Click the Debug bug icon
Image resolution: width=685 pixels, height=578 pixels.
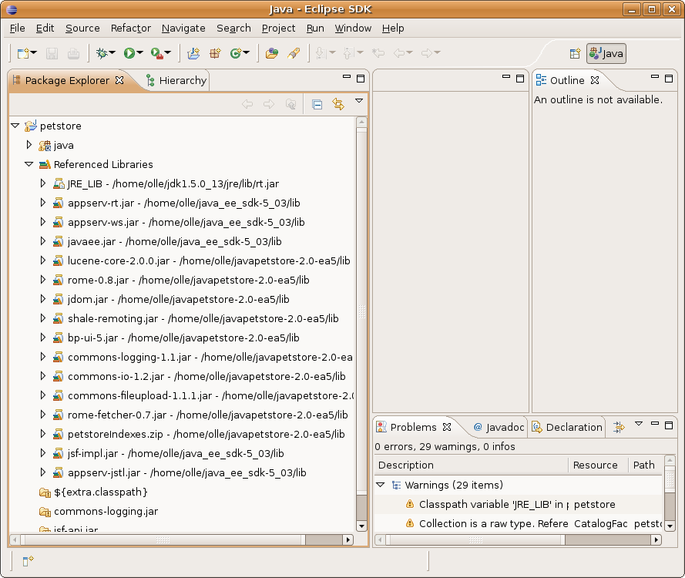[x=102, y=53]
